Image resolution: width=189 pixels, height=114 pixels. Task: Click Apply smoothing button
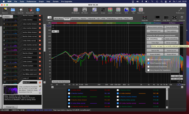[x=171, y=39]
